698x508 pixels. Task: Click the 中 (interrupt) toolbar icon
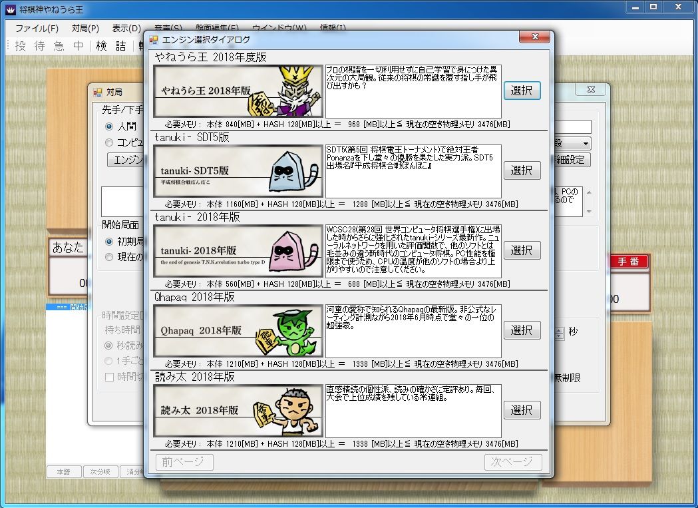(79, 45)
